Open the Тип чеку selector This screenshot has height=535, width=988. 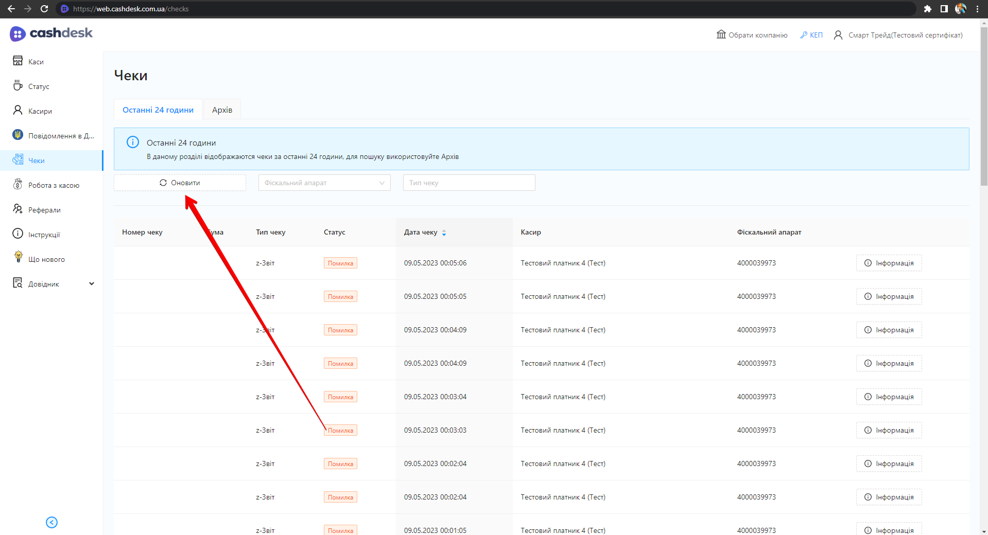pyautogui.click(x=469, y=183)
